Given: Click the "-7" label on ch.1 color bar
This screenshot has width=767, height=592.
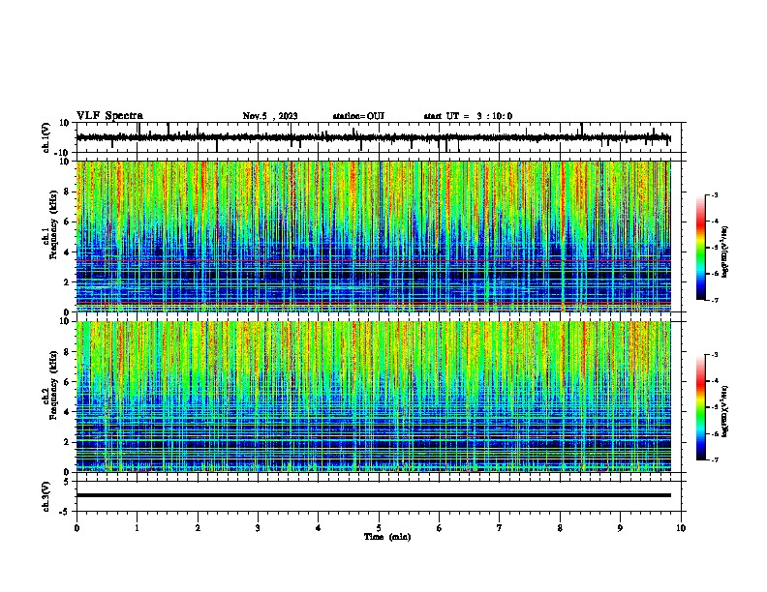Looking at the screenshot, I should click(714, 300).
